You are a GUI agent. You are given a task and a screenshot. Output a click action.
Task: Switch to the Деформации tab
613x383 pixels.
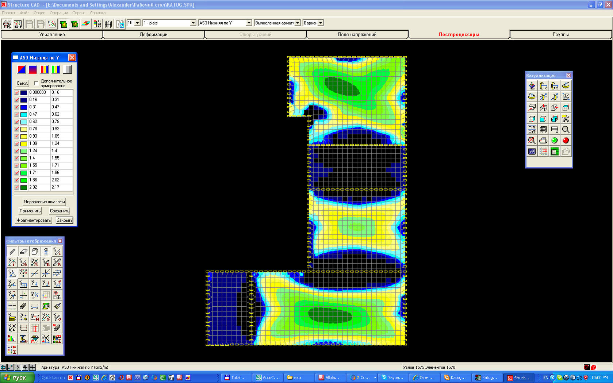coord(153,35)
